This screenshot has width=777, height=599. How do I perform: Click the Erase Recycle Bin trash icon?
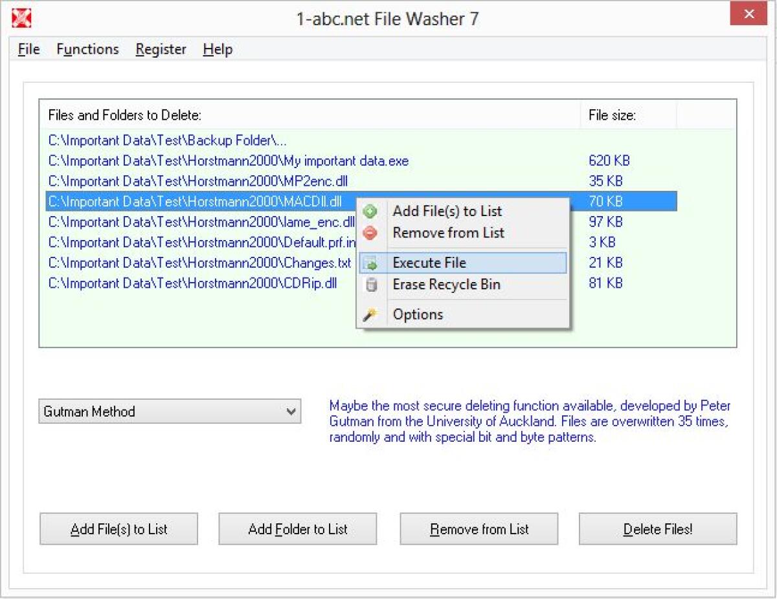tap(370, 285)
